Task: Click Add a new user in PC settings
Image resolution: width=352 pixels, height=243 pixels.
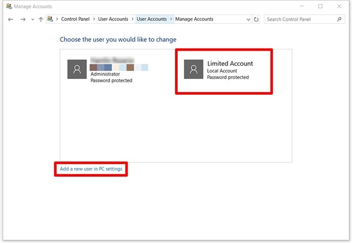Action: 91,169
